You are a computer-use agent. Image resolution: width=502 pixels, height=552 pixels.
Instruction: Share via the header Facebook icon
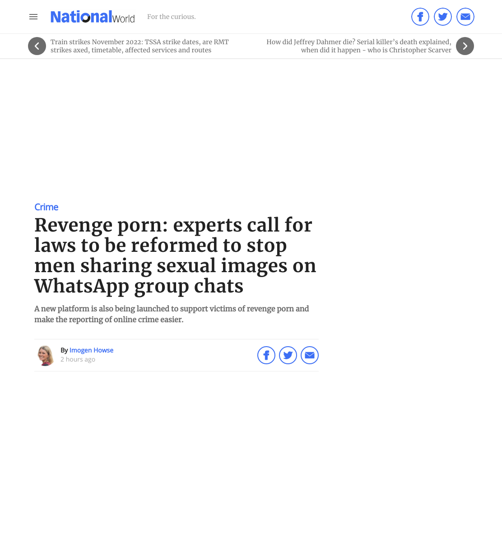[x=420, y=17]
